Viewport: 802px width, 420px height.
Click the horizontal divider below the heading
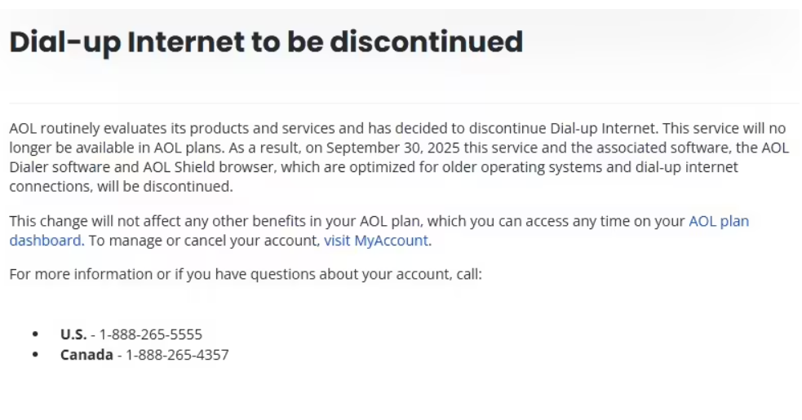pos(404,104)
